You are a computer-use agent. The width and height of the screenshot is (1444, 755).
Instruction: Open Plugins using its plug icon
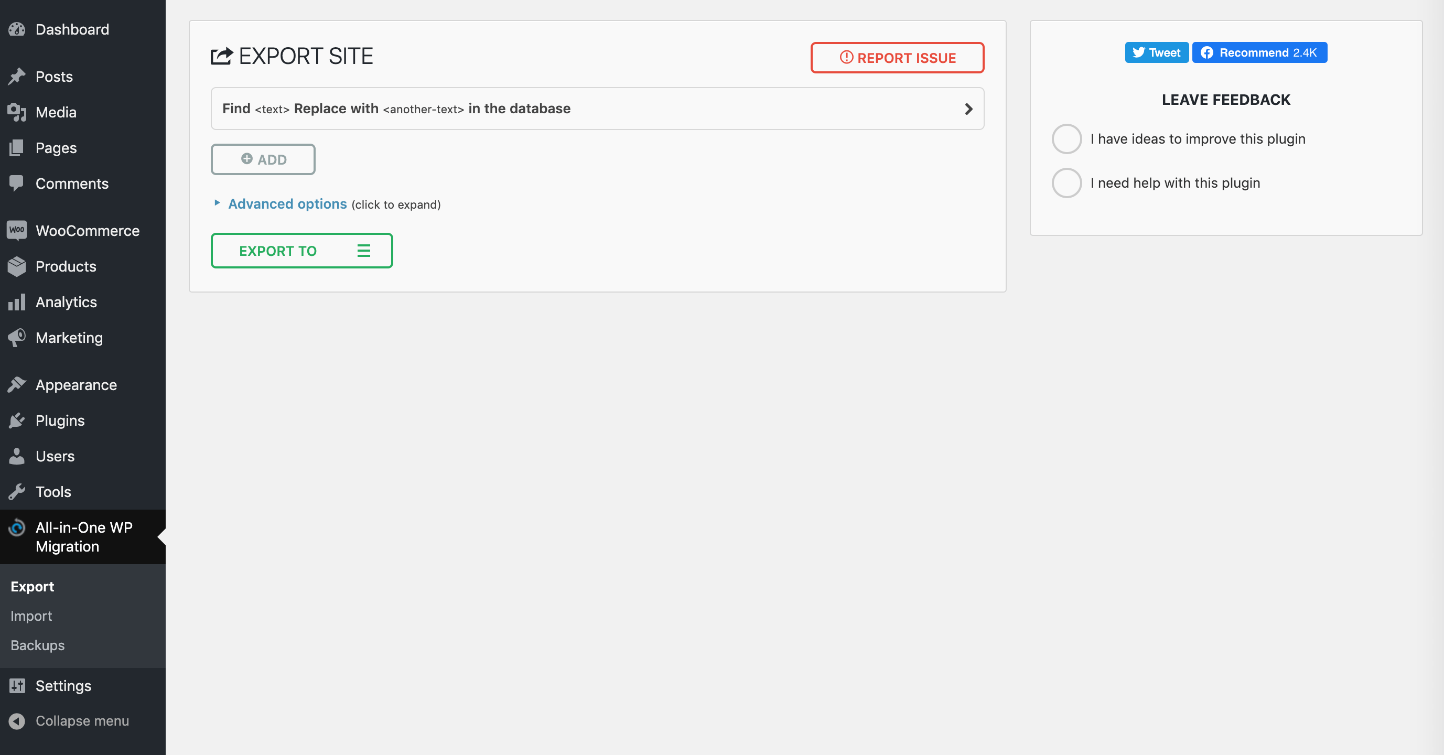click(17, 420)
